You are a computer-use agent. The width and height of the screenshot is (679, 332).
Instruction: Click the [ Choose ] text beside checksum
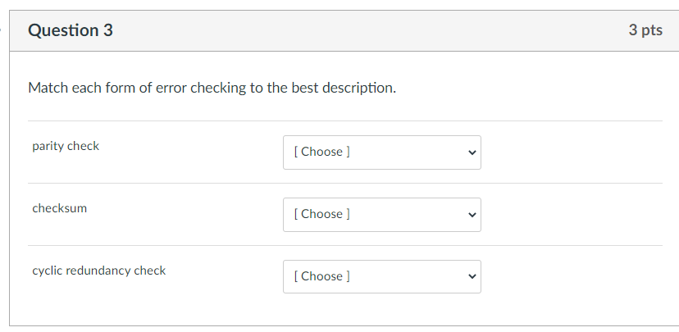click(x=321, y=215)
